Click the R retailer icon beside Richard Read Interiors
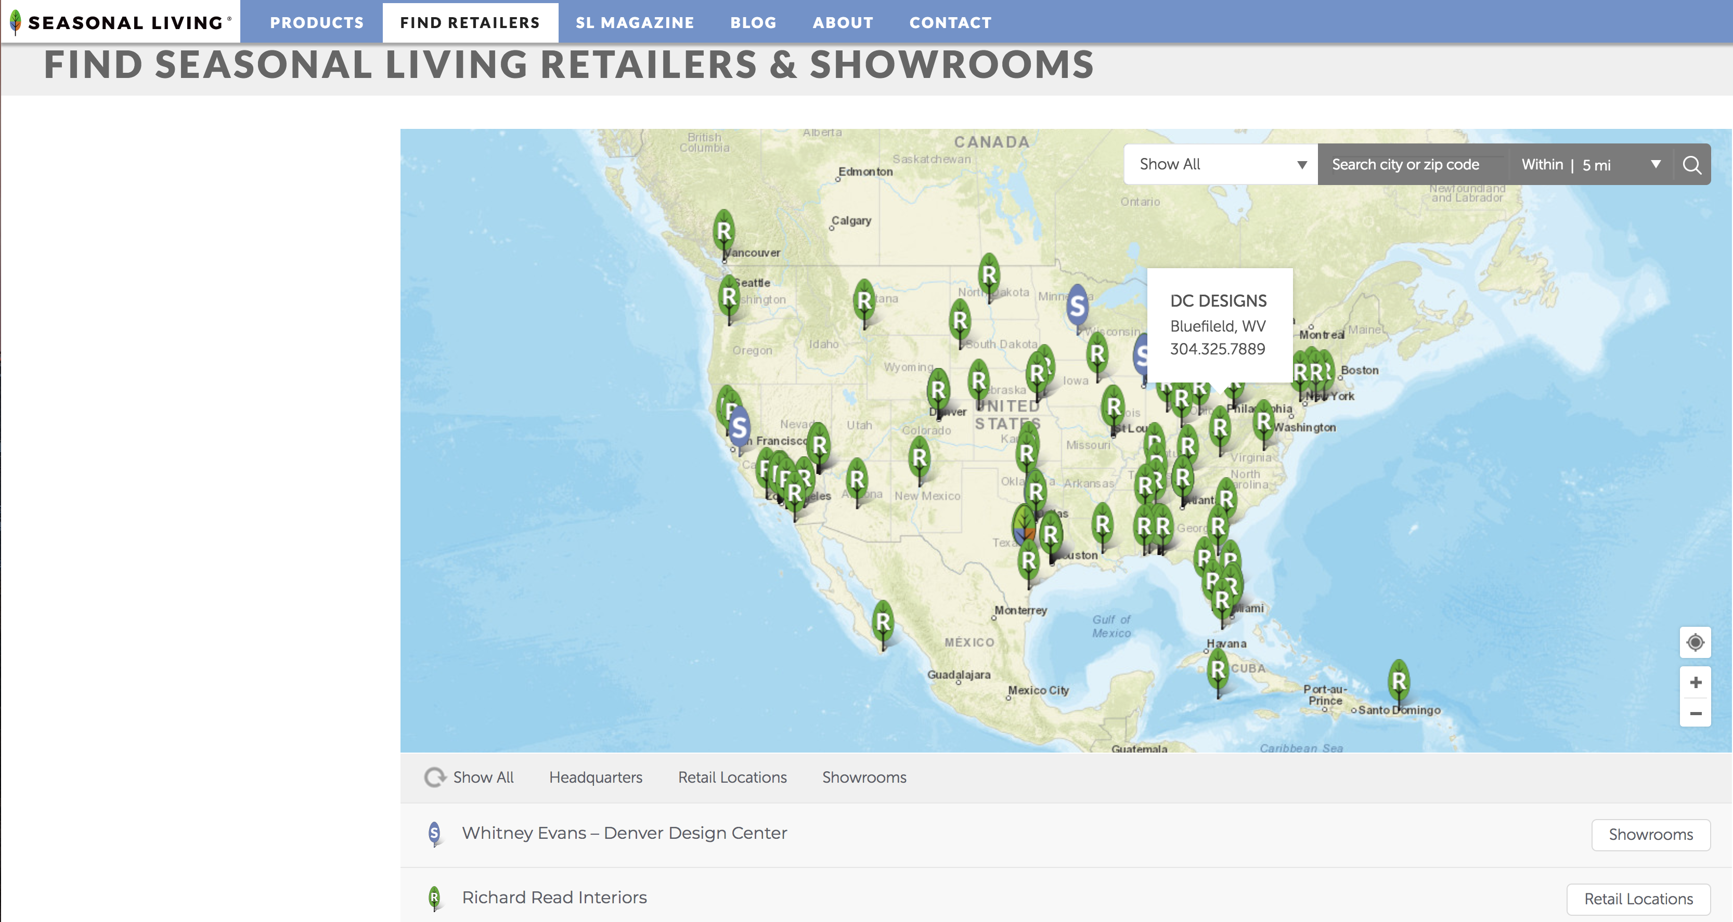 (x=435, y=899)
